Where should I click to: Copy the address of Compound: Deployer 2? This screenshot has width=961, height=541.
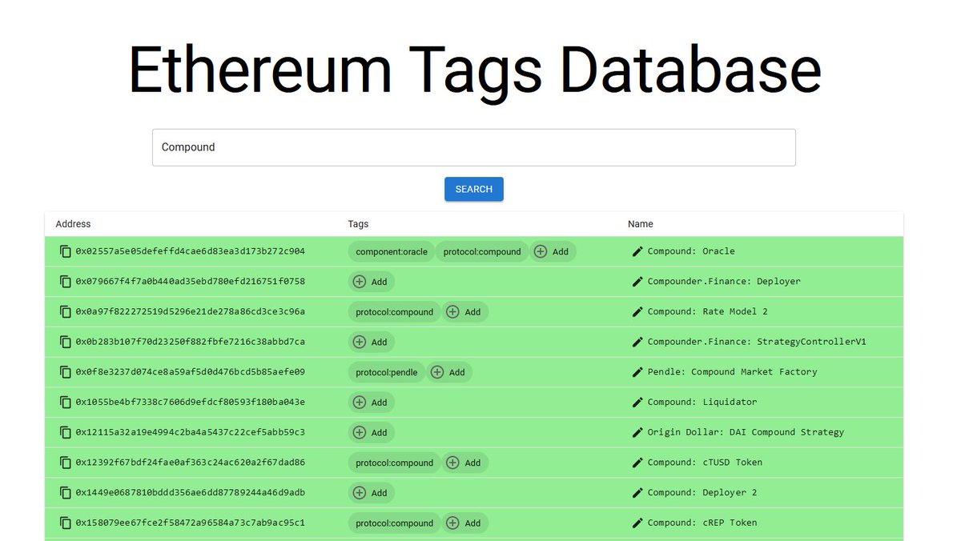coord(65,492)
